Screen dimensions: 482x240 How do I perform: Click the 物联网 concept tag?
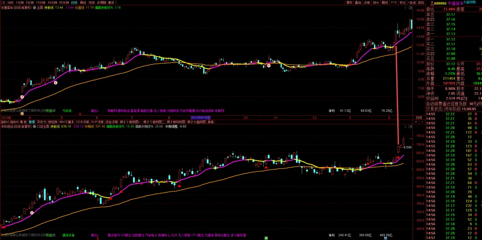click(x=112, y=110)
